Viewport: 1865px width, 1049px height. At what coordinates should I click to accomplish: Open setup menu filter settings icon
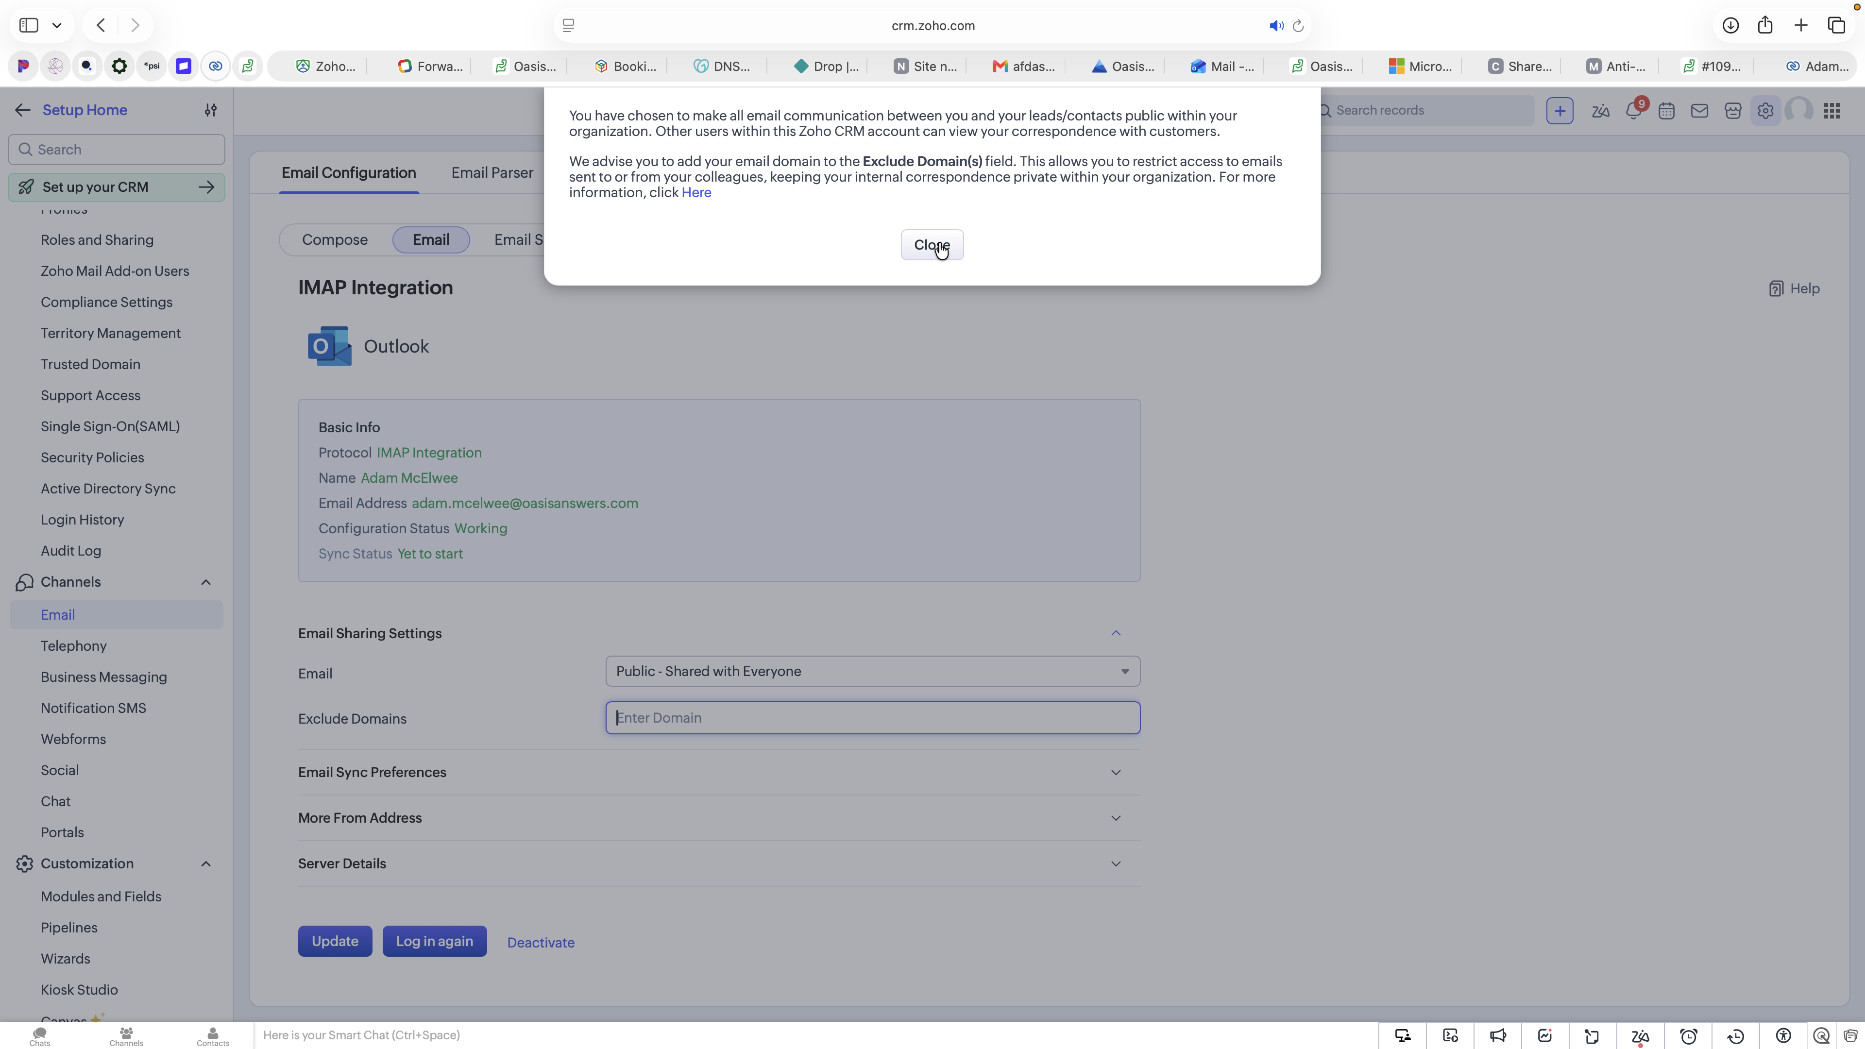point(211,110)
